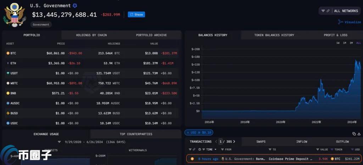The image size is (363, 165).
Task: Click the WBTC coin icon in the portfolio
Action: click(x=8, y=83)
